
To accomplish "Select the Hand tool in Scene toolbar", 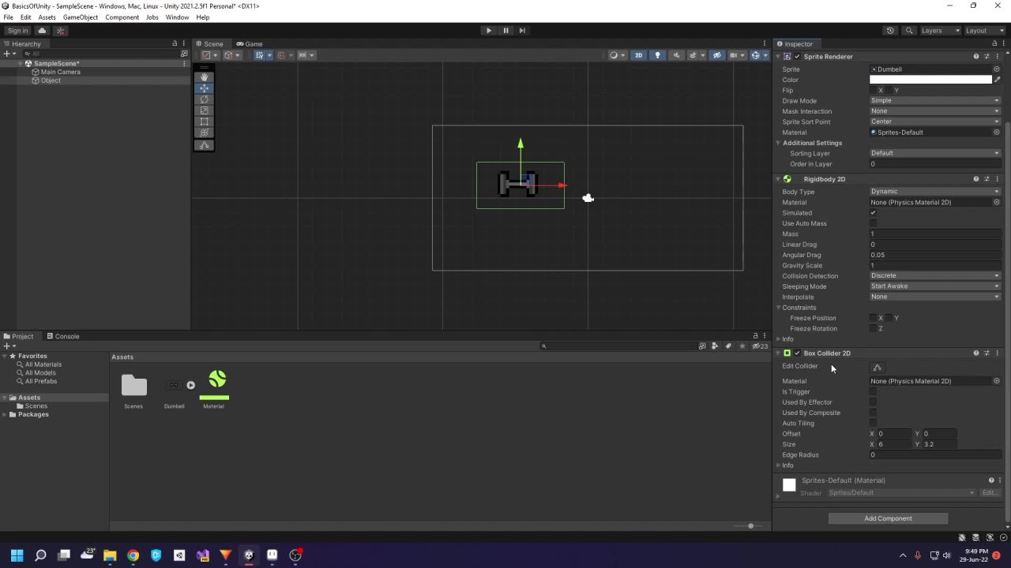I will pos(204,77).
